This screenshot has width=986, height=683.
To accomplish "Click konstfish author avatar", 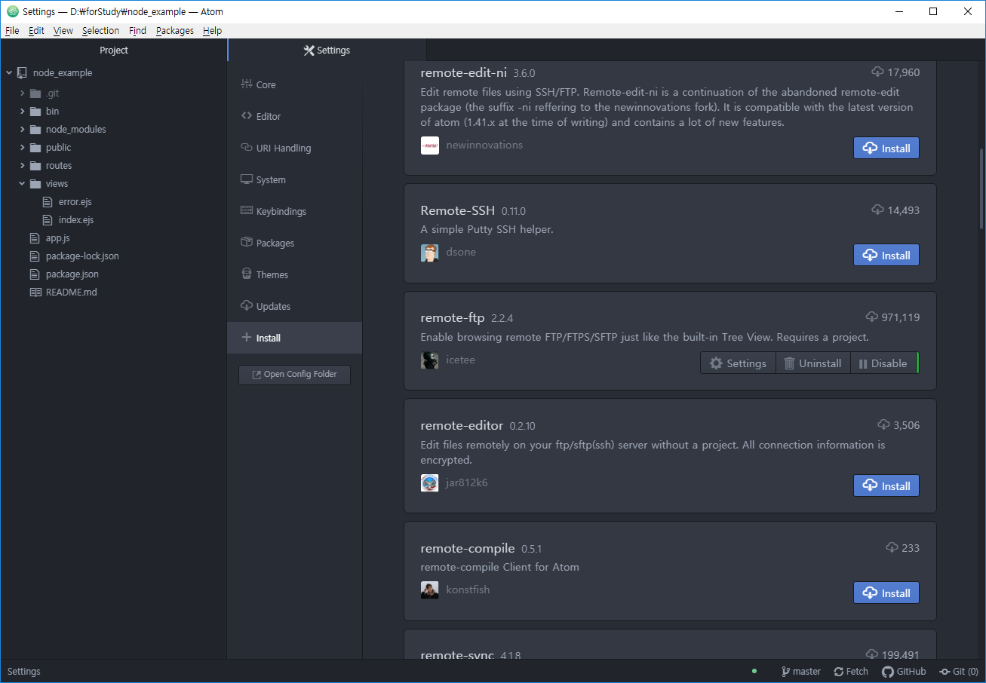I will (x=429, y=590).
